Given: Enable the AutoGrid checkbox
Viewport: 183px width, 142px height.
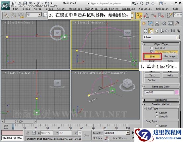Looking at the screenshot, I should click(152, 48).
